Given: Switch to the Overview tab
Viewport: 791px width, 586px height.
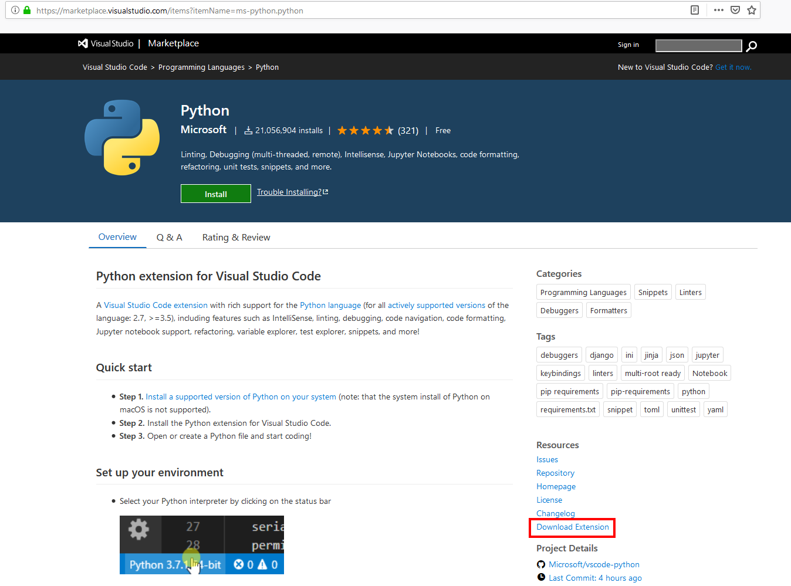Looking at the screenshot, I should point(117,237).
